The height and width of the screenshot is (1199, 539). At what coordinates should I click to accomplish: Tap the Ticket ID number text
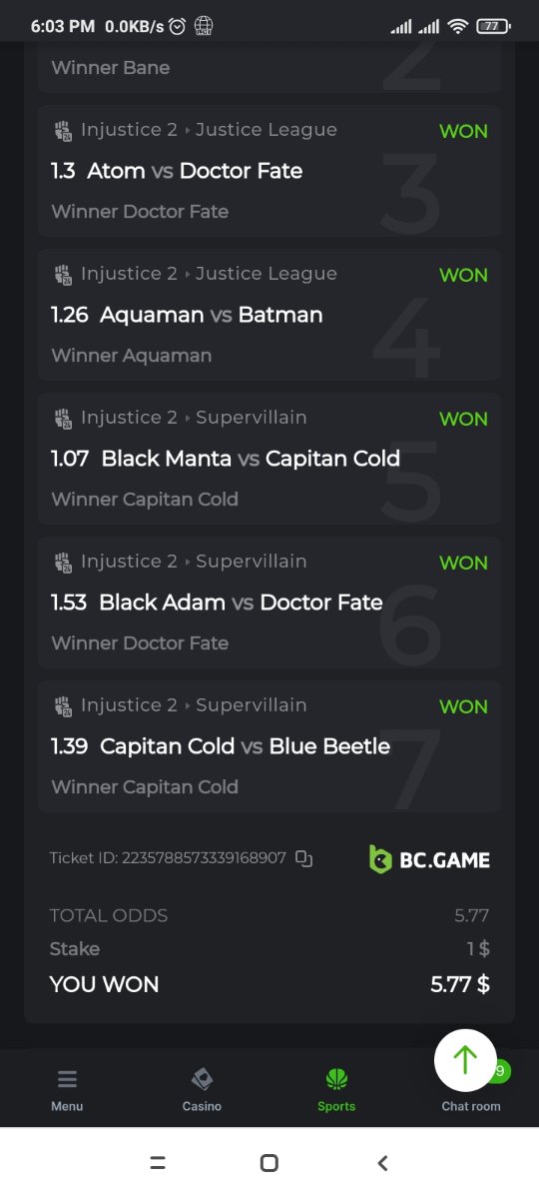(x=204, y=858)
